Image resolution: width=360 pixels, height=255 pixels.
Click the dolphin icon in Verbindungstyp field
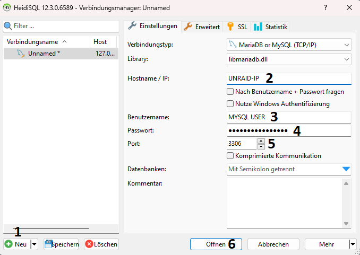(233, 45)
